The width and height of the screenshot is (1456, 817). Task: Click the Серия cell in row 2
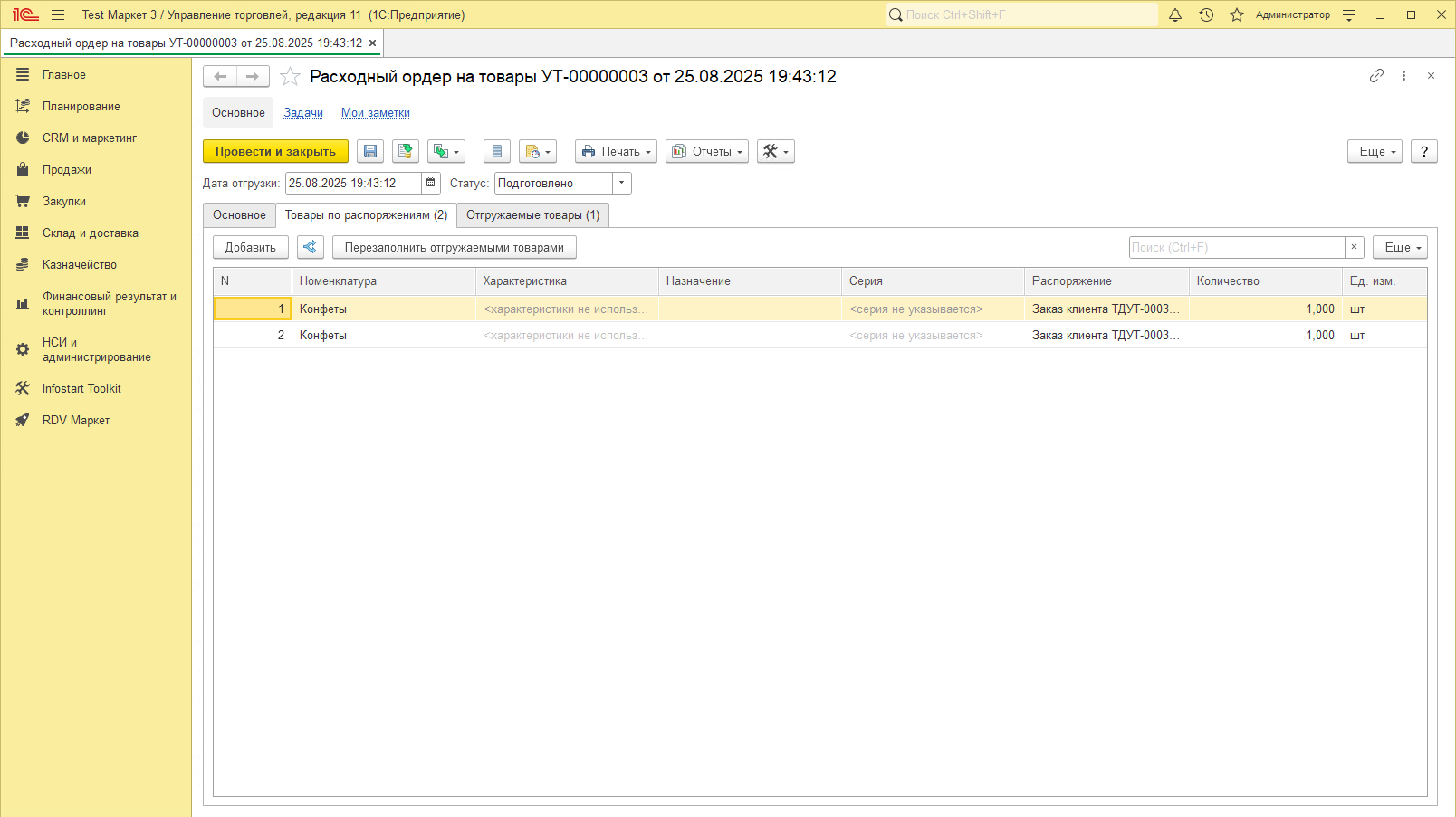[933, 336]
